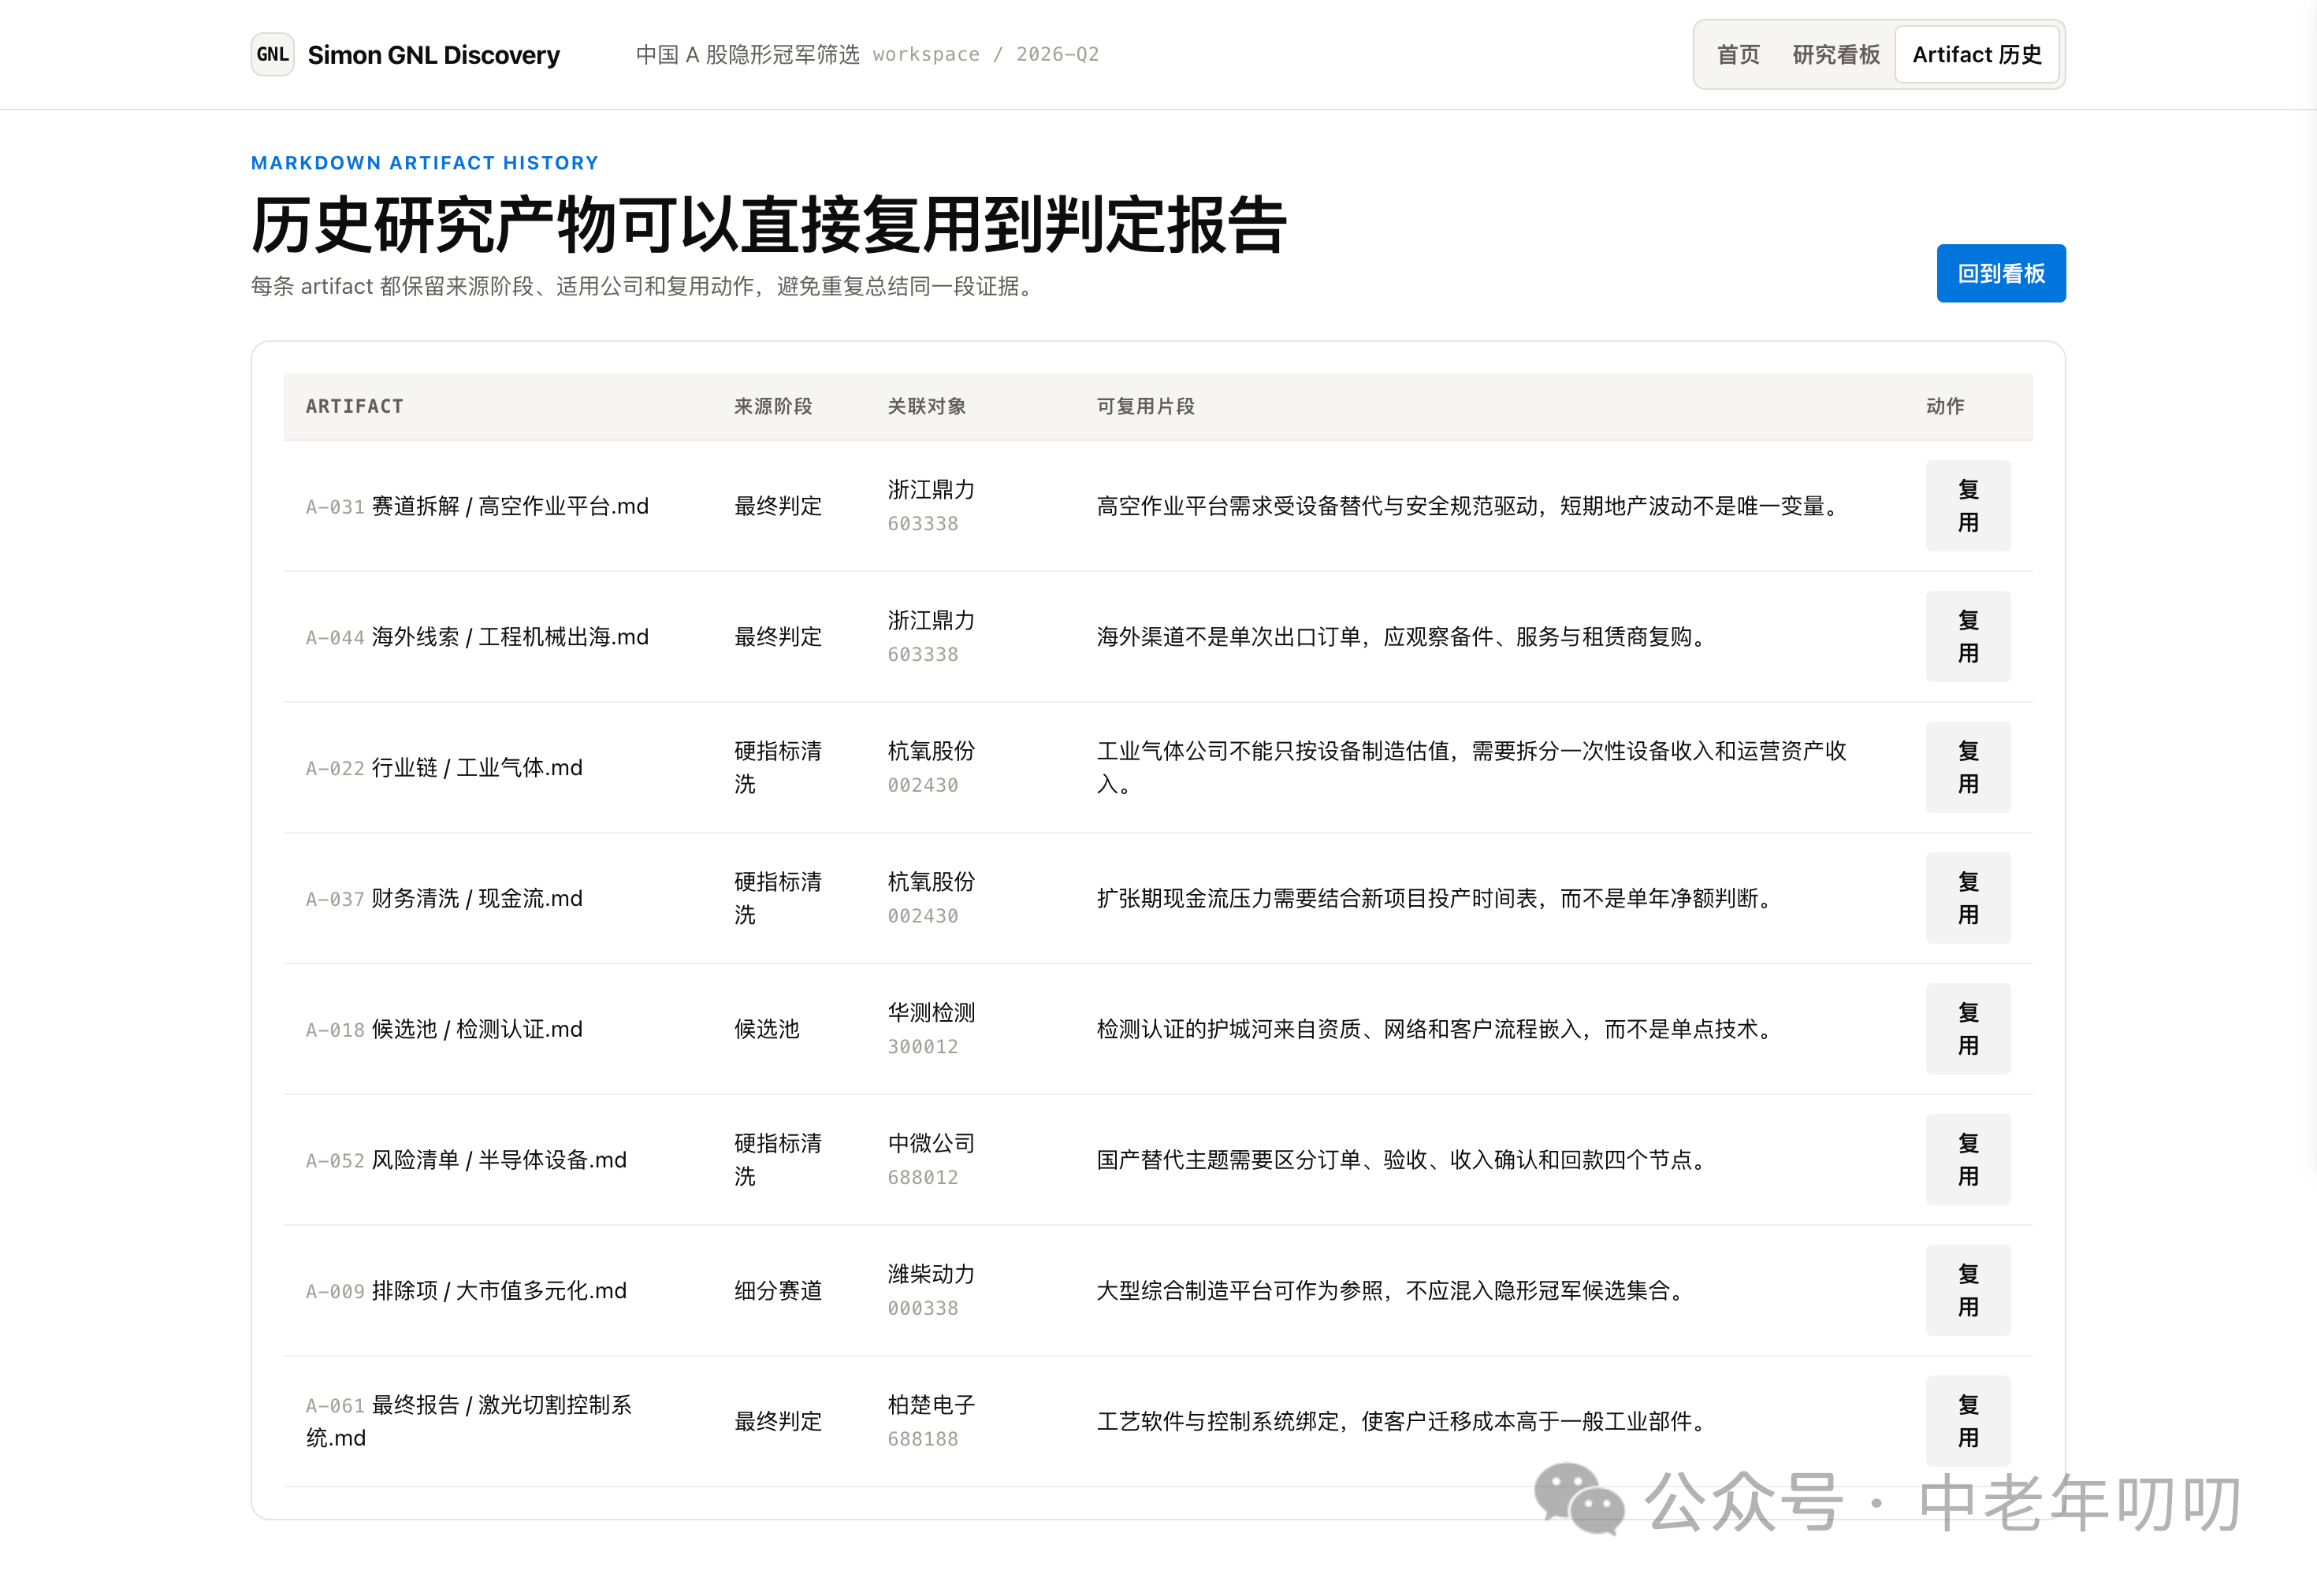Select artifact 最终报告 / 激光切割控制系统.md
The height and width of the screenshot is (1596, 2317).
pos(469,1422)
